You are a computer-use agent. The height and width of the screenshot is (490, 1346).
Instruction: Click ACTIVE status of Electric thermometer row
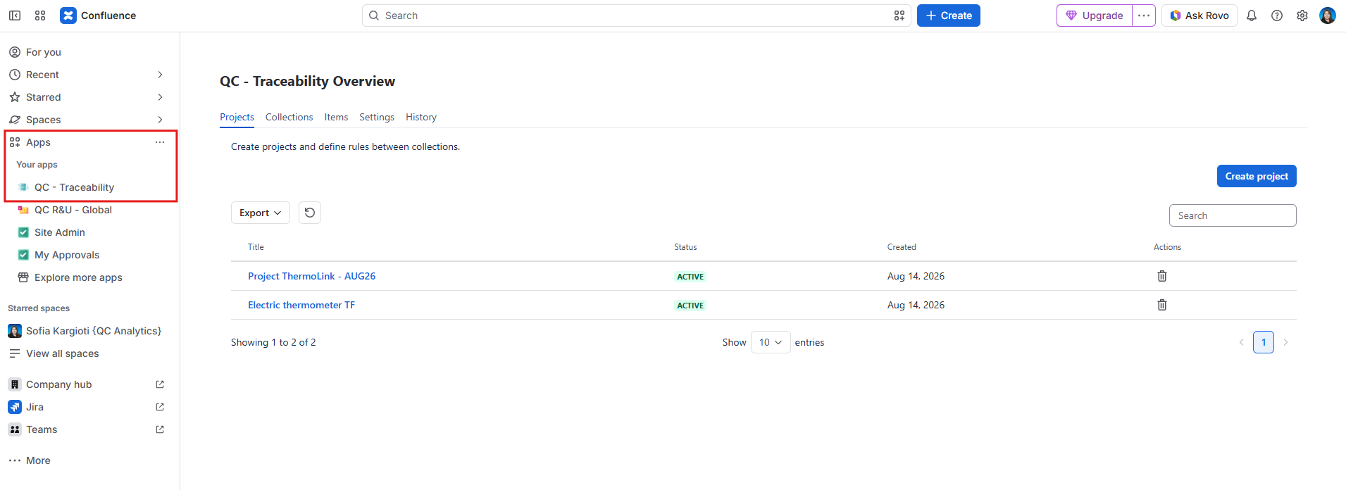[690, 306]
